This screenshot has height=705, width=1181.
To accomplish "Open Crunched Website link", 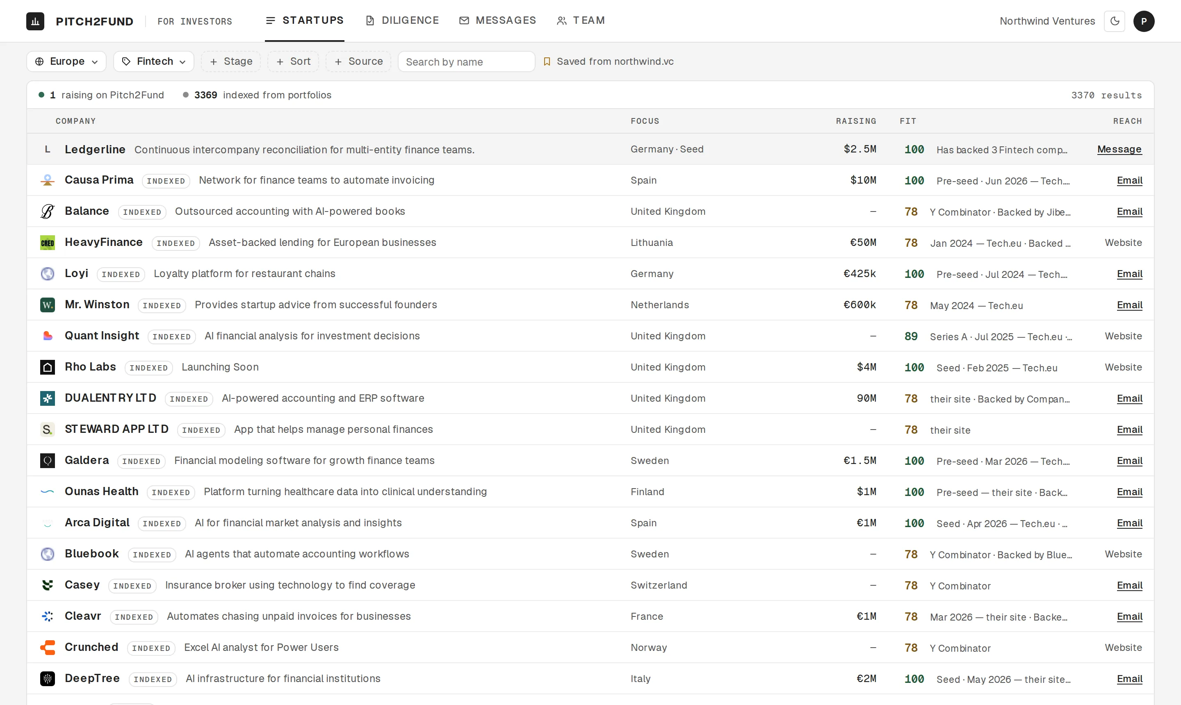I will click(1123, 648).
